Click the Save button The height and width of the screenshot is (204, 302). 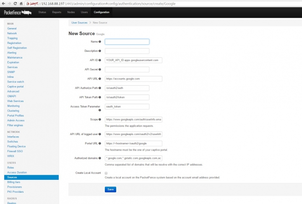(110, 189)
